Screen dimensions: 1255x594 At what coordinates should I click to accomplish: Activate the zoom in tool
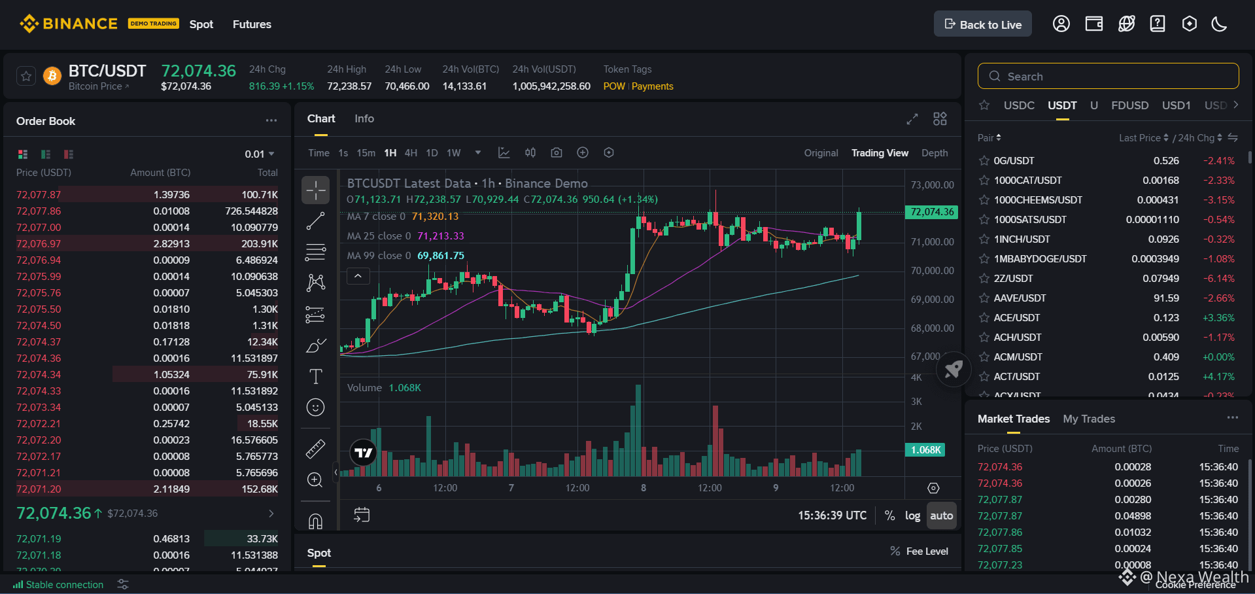click(315, 480)
